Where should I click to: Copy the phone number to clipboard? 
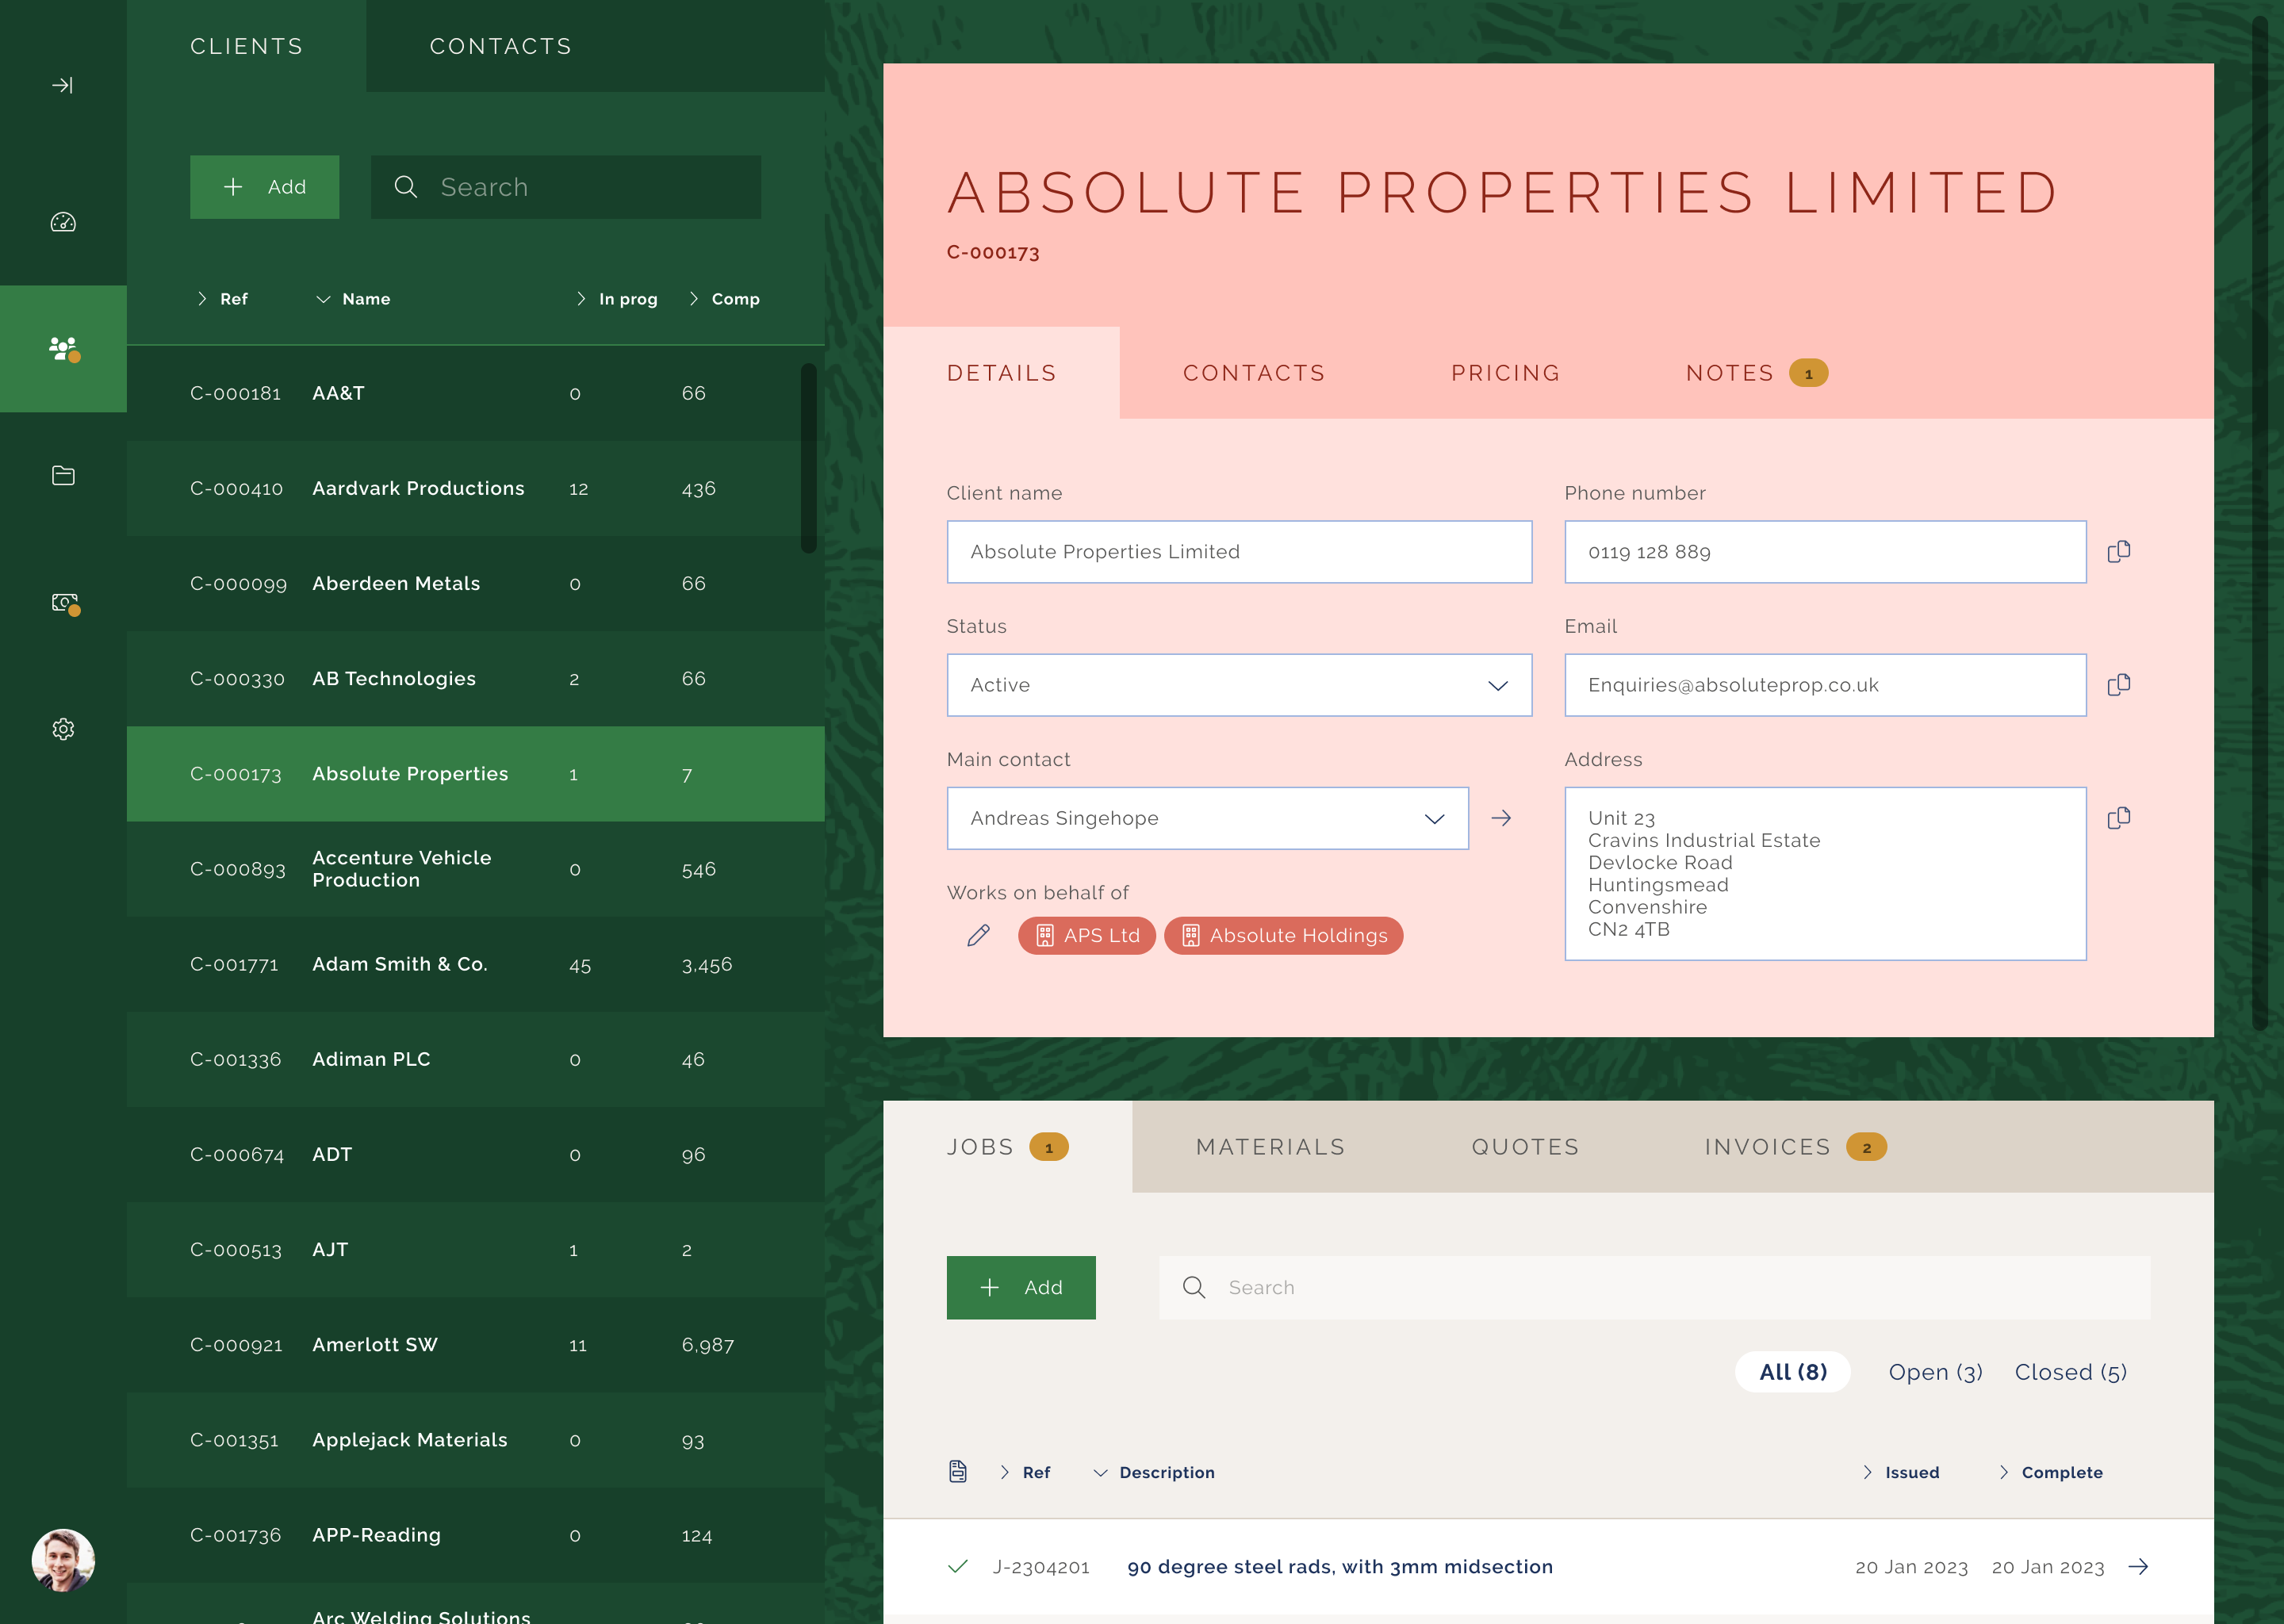tap(2118, 552)
